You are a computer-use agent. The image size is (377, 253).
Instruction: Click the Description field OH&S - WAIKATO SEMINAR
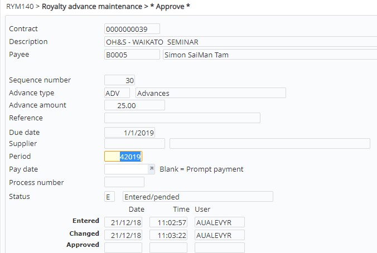pyautogui.click(x=240, y=42)
